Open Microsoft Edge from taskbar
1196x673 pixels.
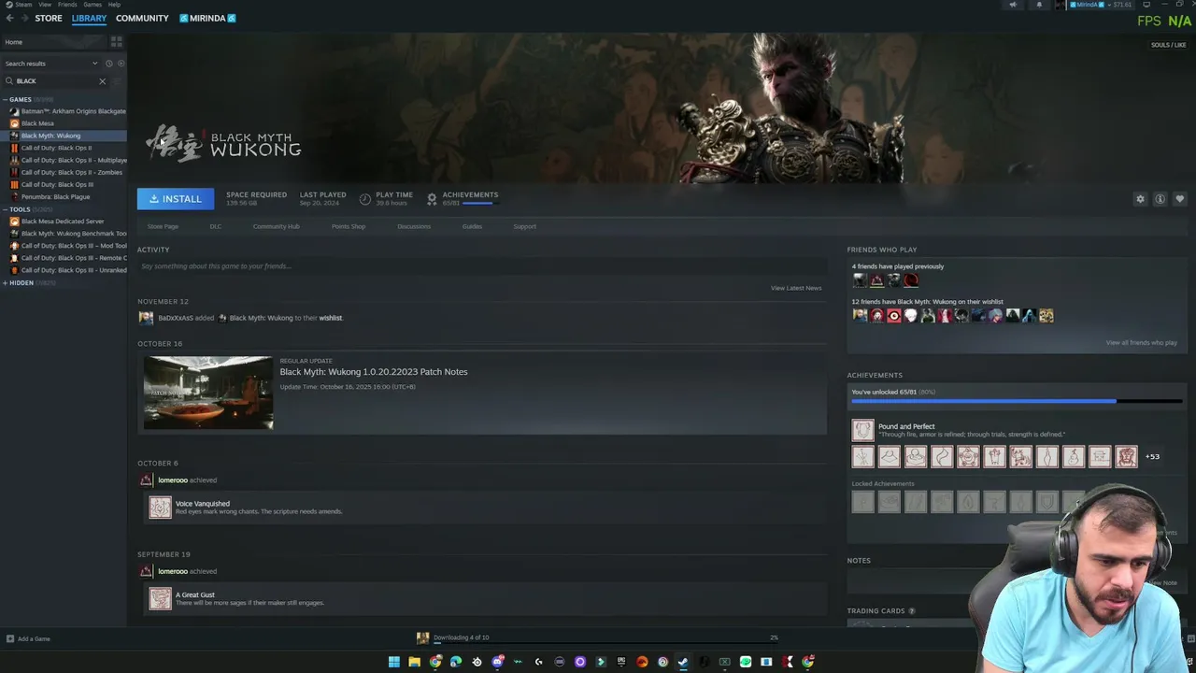pyautogui.click(x=456, y=662)
